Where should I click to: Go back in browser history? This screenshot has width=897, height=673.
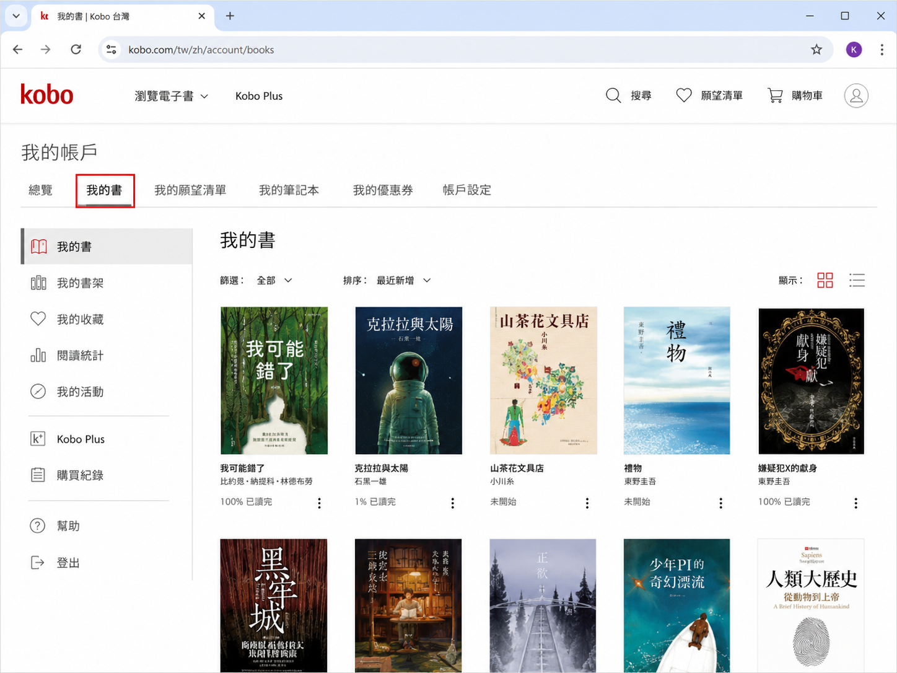[x=18, y=50]
